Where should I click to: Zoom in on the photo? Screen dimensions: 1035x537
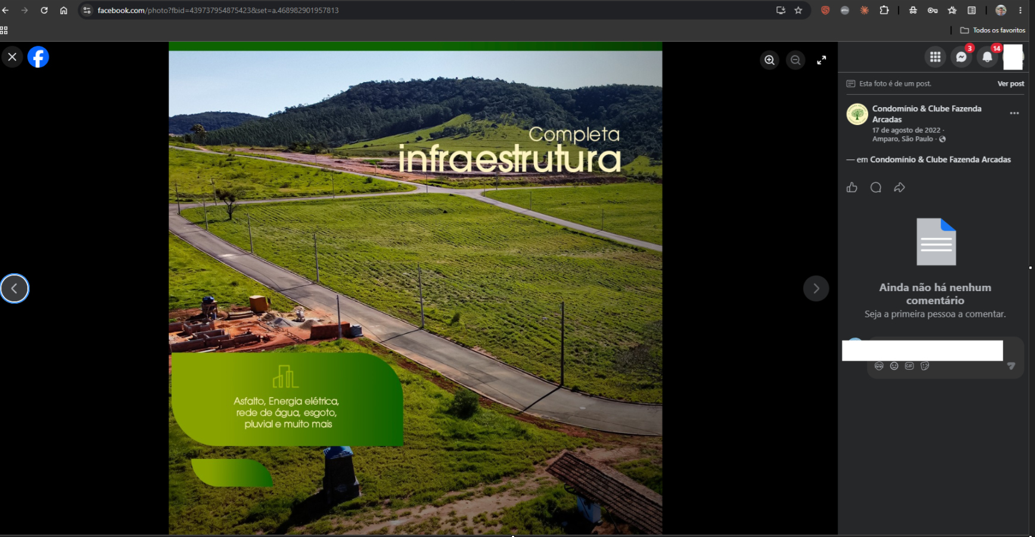[770, 60]
